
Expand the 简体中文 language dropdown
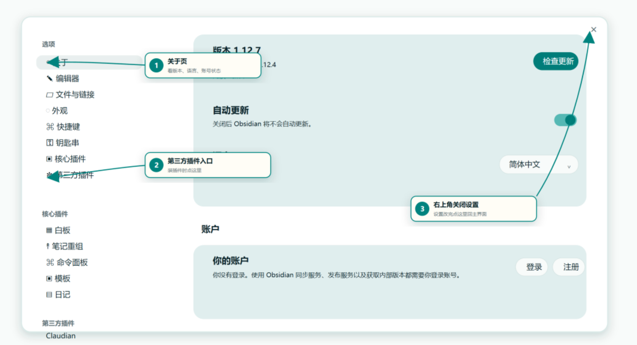pos(539,165)
